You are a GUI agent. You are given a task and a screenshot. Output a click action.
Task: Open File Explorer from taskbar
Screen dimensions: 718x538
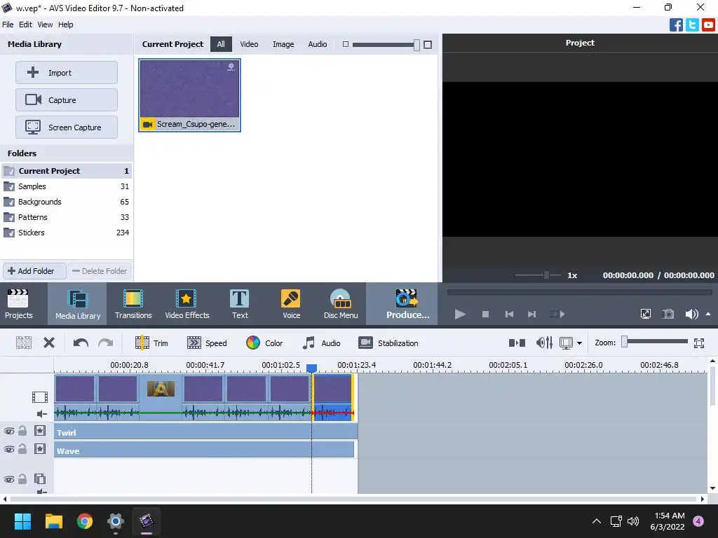[53, 521]
